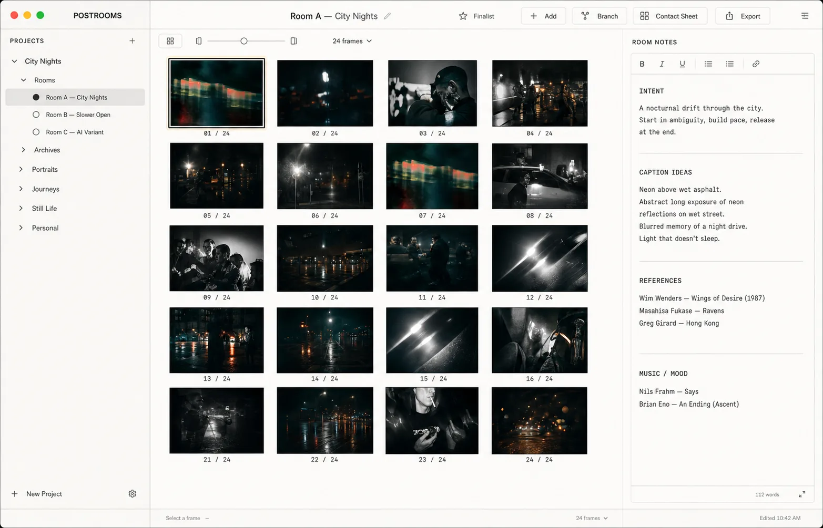This screenshot has width=823, height=528.
Task: Toggle the Finalist star
Action: pos(463,16)
